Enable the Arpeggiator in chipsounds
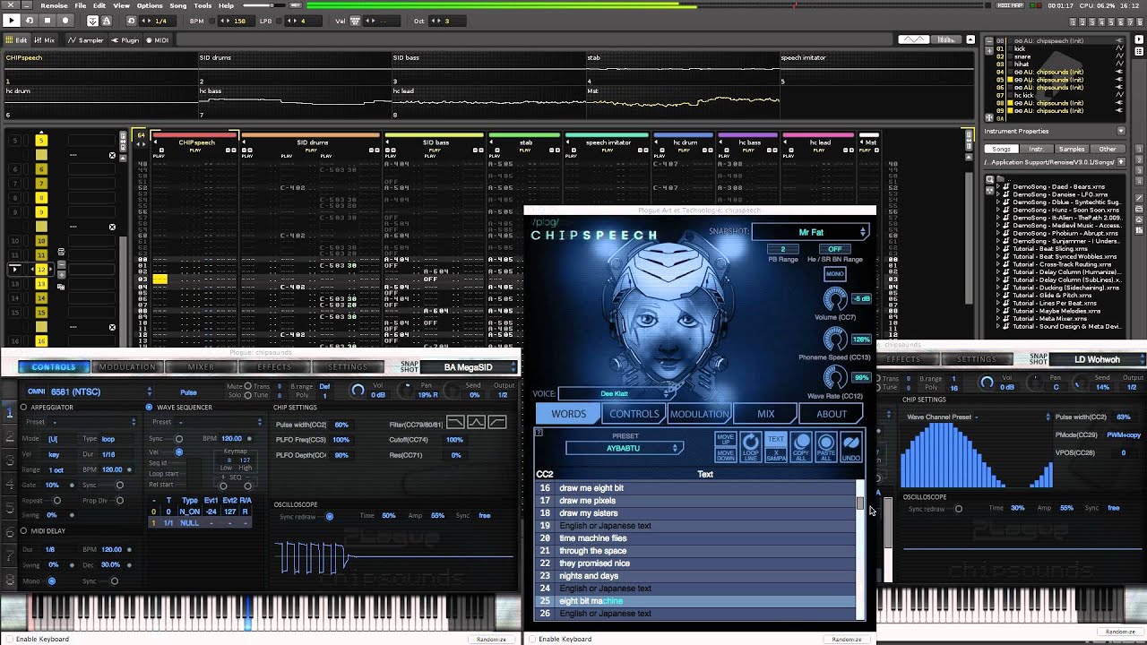 coord(24,408)
